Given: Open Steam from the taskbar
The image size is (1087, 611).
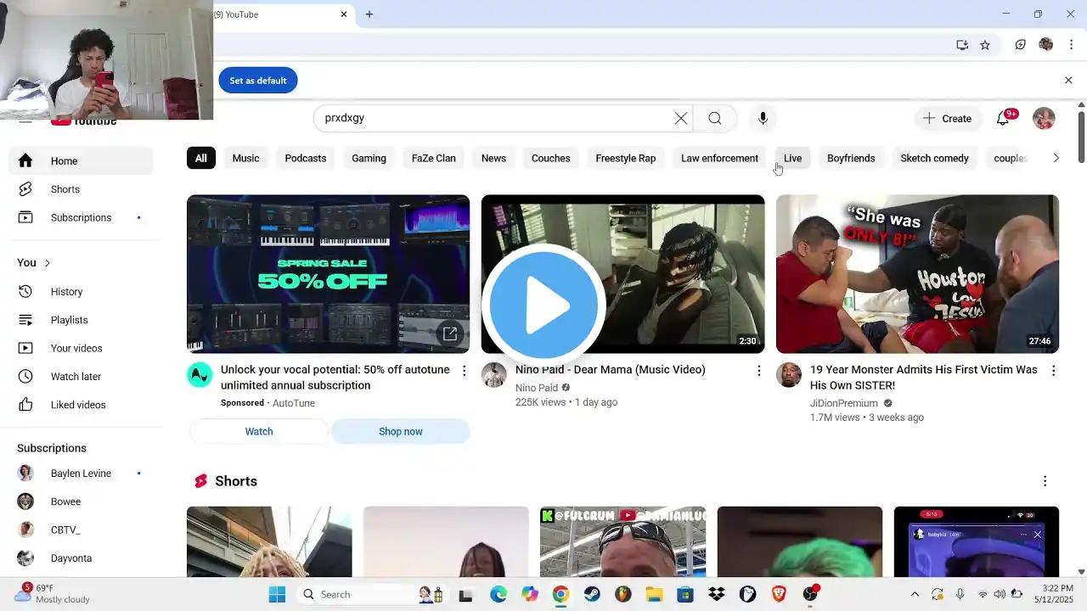Looking at the screenshot, I should pos(592,594).
